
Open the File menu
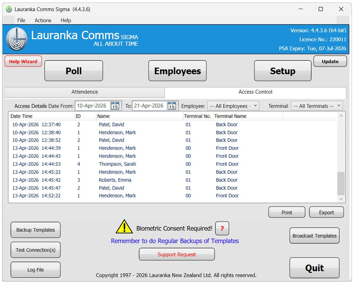coord(21,20)
